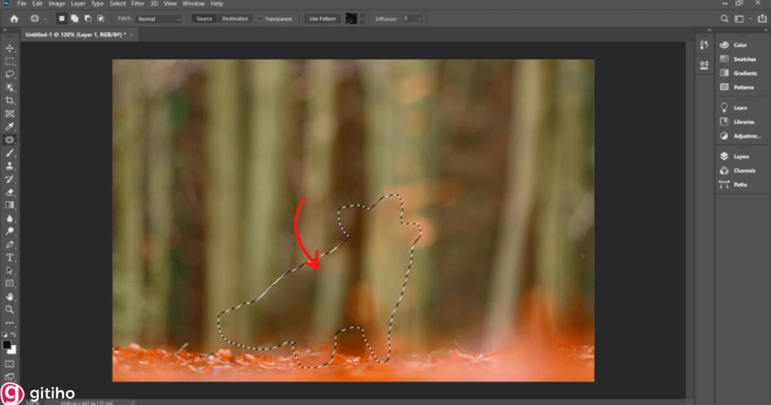The image size is (771, 405).
Task: Choose the Brush tool
Action: click(x=9, y=153)
